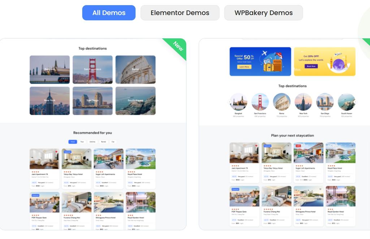370x239 pixels.
Task: Open the Royal Plaza Hotel photo in right demo
Action: 340,153
